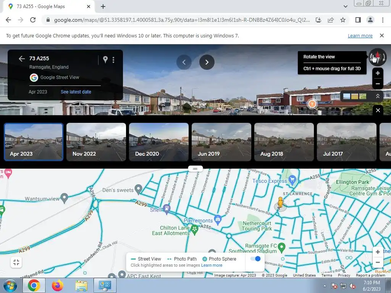Close the 73 A255 tab
Image resolution: width=391 pixels, height=293 pixels.
tap(89, 6)
